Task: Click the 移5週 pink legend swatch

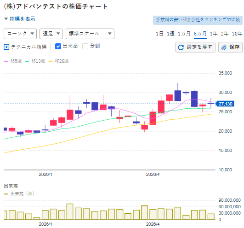Action: tap(6, 61)
